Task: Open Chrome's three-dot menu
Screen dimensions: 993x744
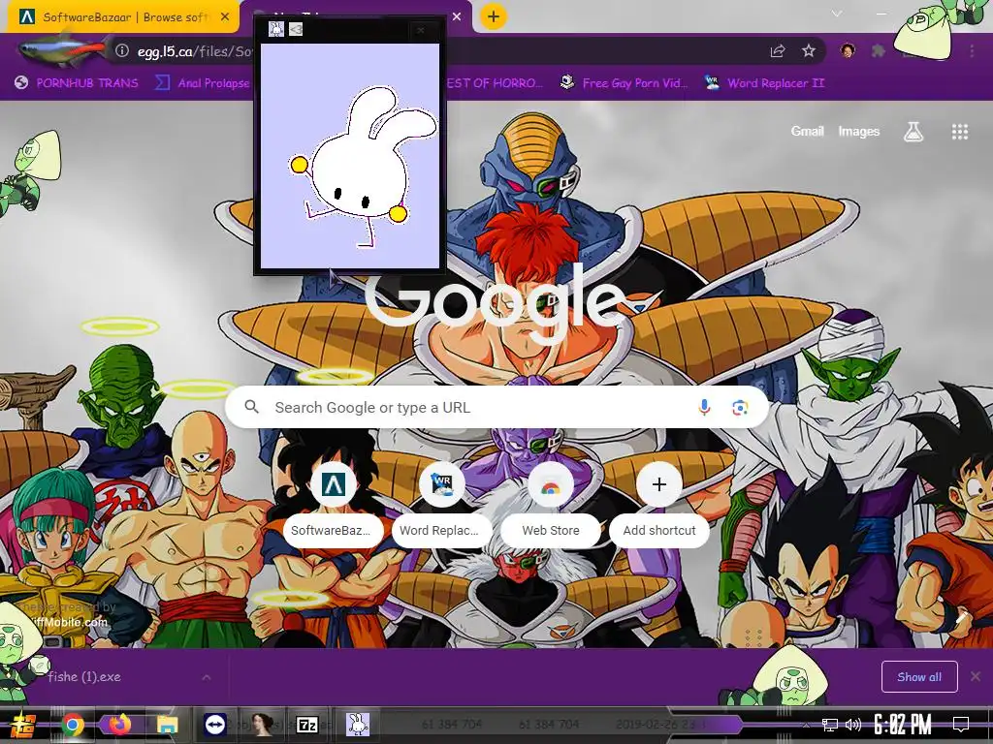Action: pyautogui.click(x=972, y=51)
